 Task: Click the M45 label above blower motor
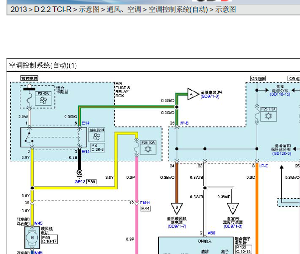pos(38,223)
